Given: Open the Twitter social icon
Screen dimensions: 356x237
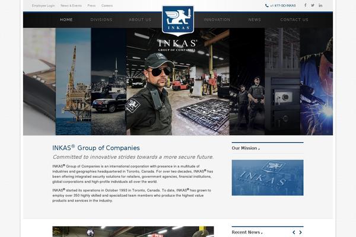Looking at the screenshot, I should click(313, 5).
